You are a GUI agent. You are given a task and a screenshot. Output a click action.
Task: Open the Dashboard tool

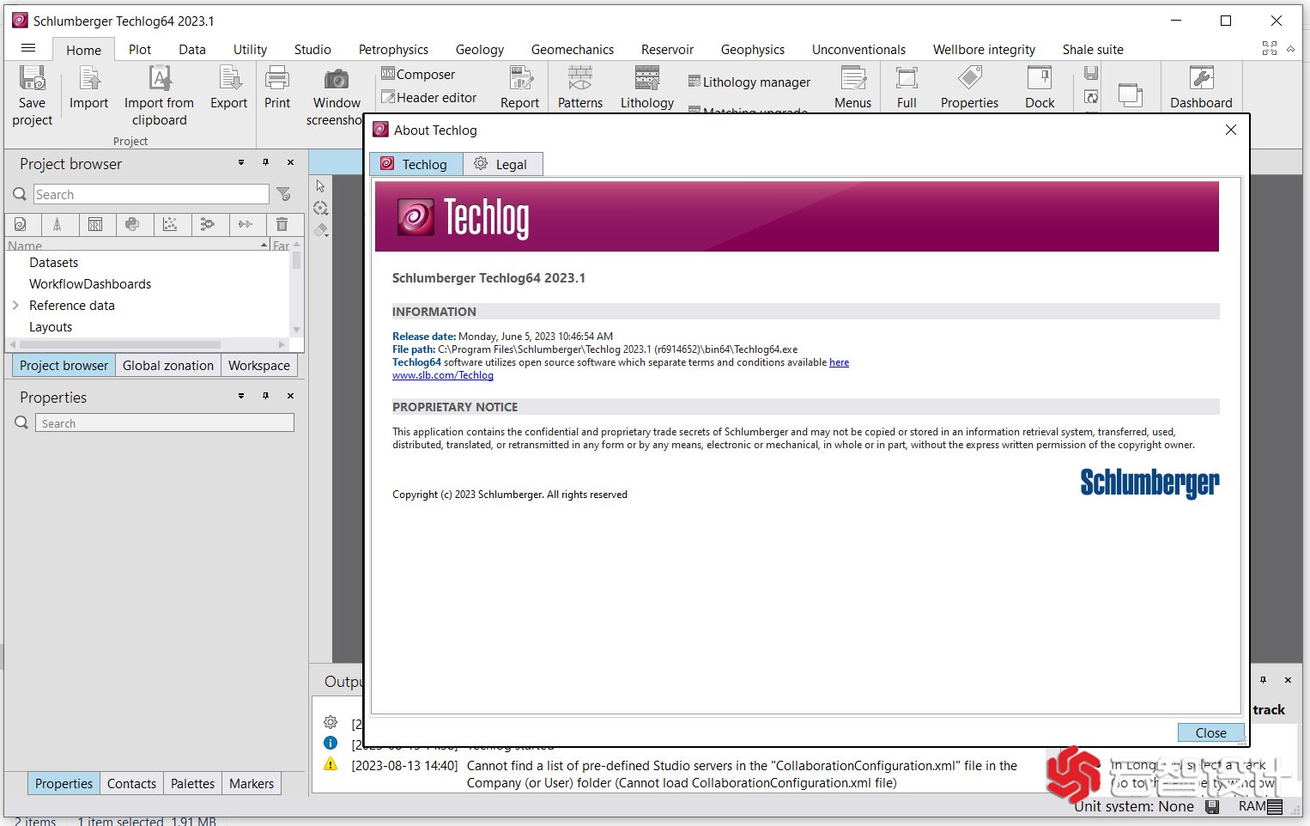1201,88
